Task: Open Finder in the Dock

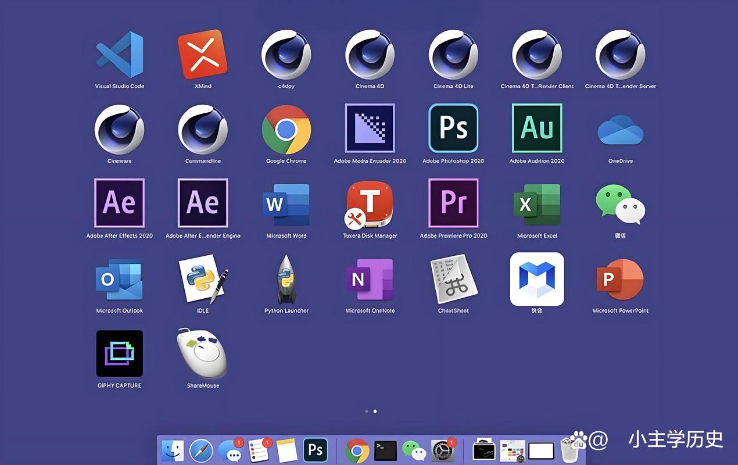Action: pyautogui.click(x=173, y=450)
